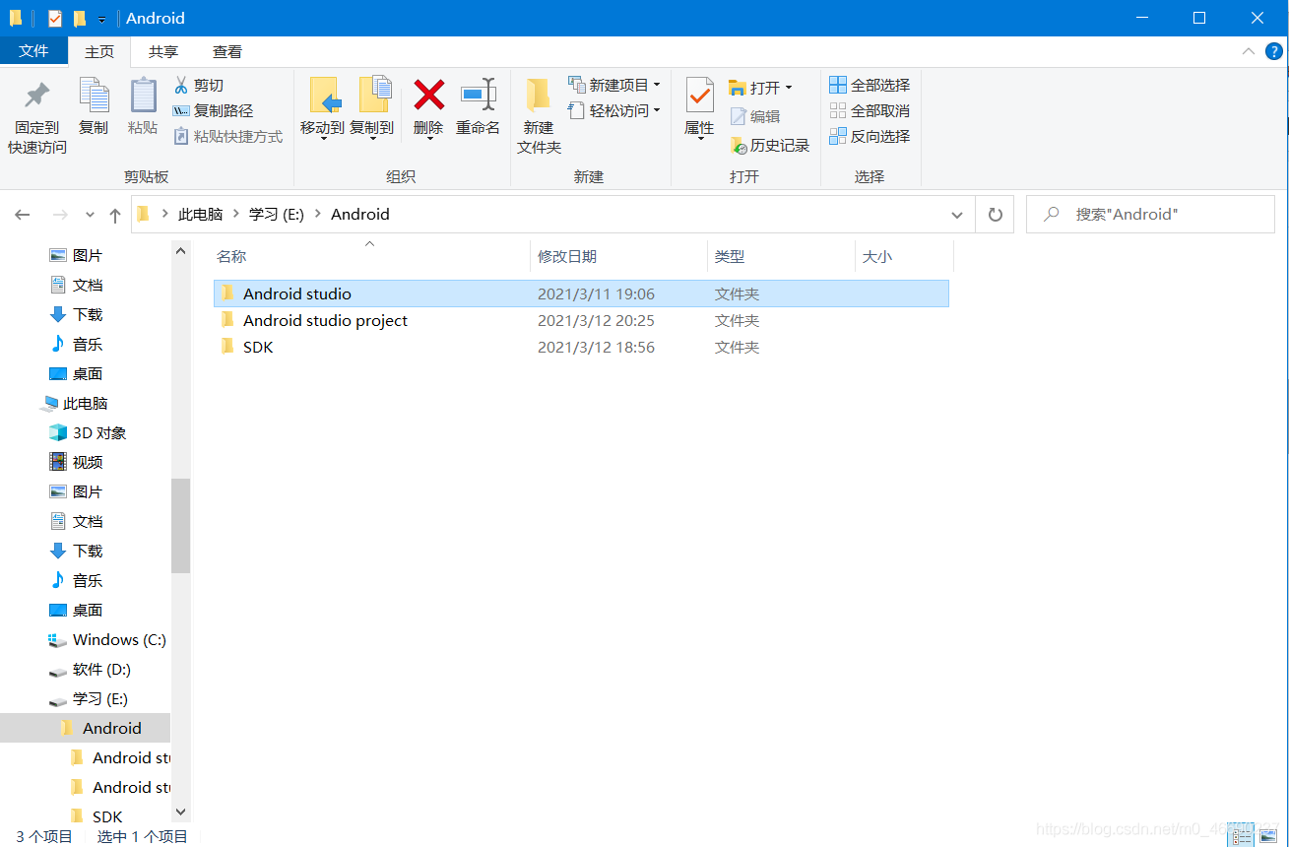Go back with the left arrow
The height and width of the screenshot is (847, 1289).
click(23, 215)
